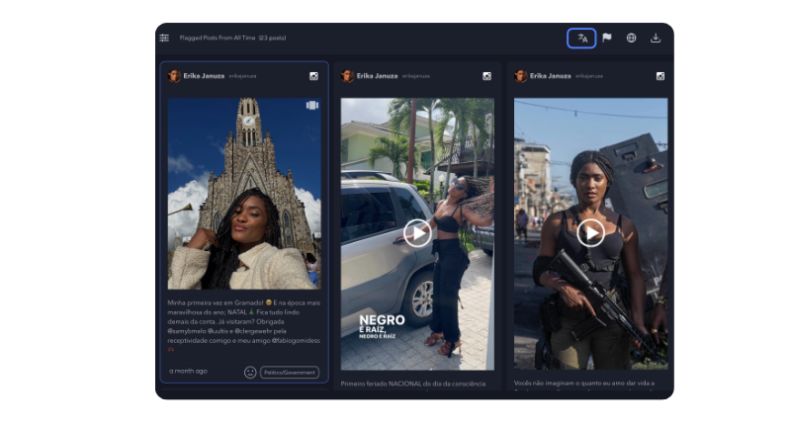Open Erika Januza's name on the second post
Image resolution: width=791 pixels, height=428 pixels.
point(377,76)
